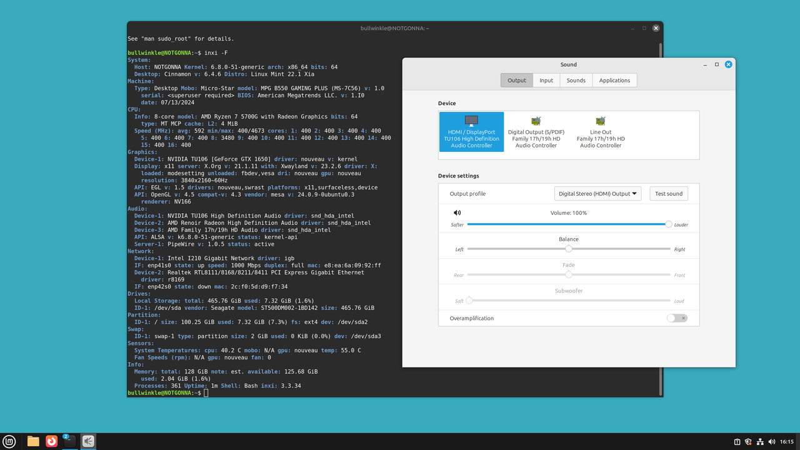The image size is (800, 450).
Task: Select Line Out Family 17h/19h device
Action: (601, 131)
